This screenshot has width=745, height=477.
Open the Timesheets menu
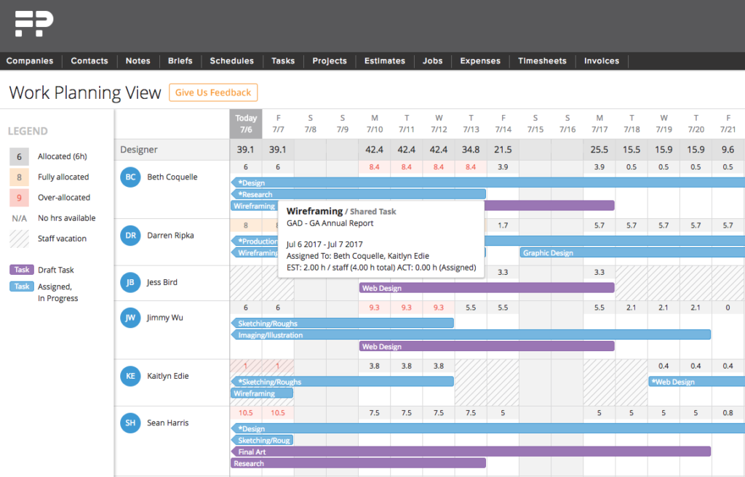[542, 61]
